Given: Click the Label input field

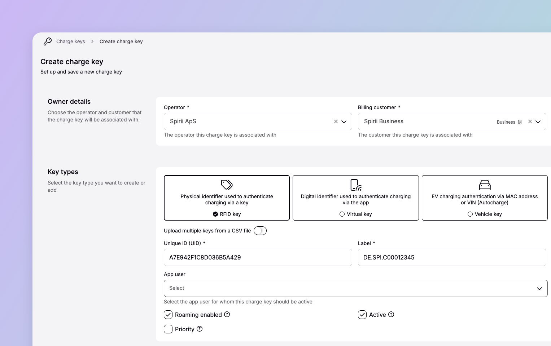Looking at the screenshot, I should coord(452,257).
